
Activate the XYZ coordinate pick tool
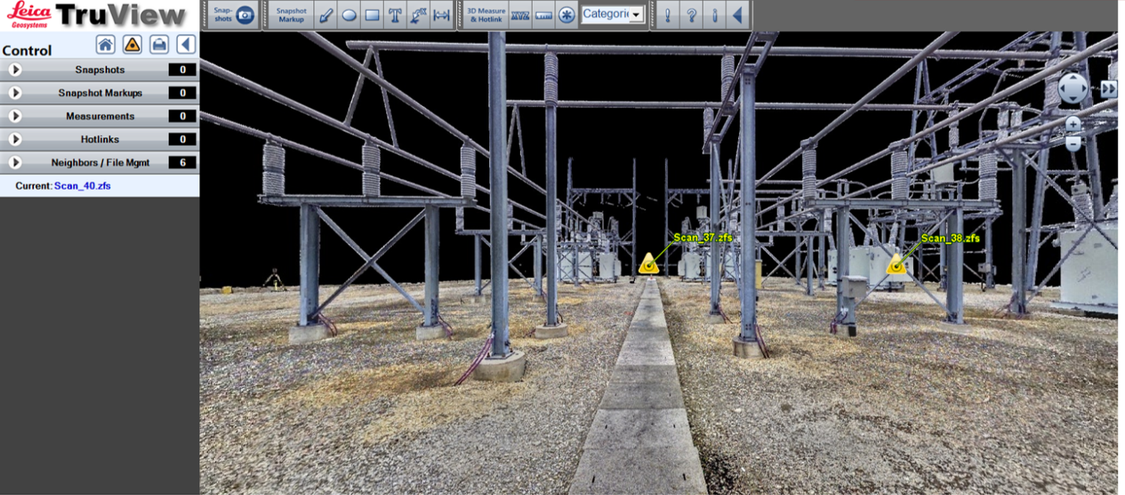519,15
